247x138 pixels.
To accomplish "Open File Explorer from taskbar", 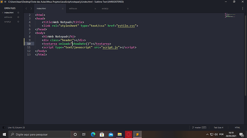I will [x=120, y=134].
